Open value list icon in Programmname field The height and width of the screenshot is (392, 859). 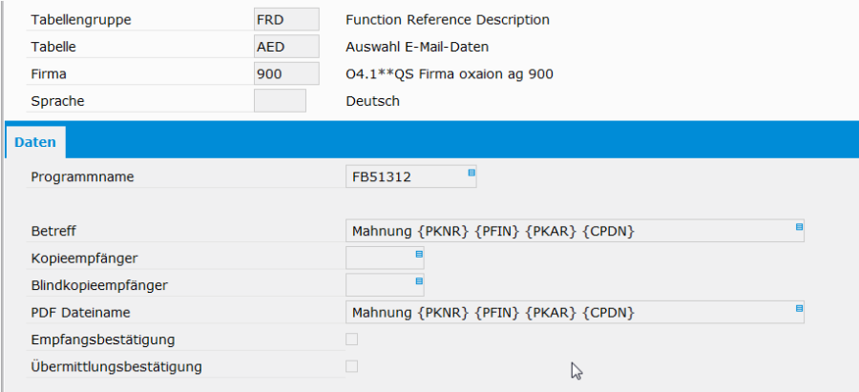tap(471, 173)
